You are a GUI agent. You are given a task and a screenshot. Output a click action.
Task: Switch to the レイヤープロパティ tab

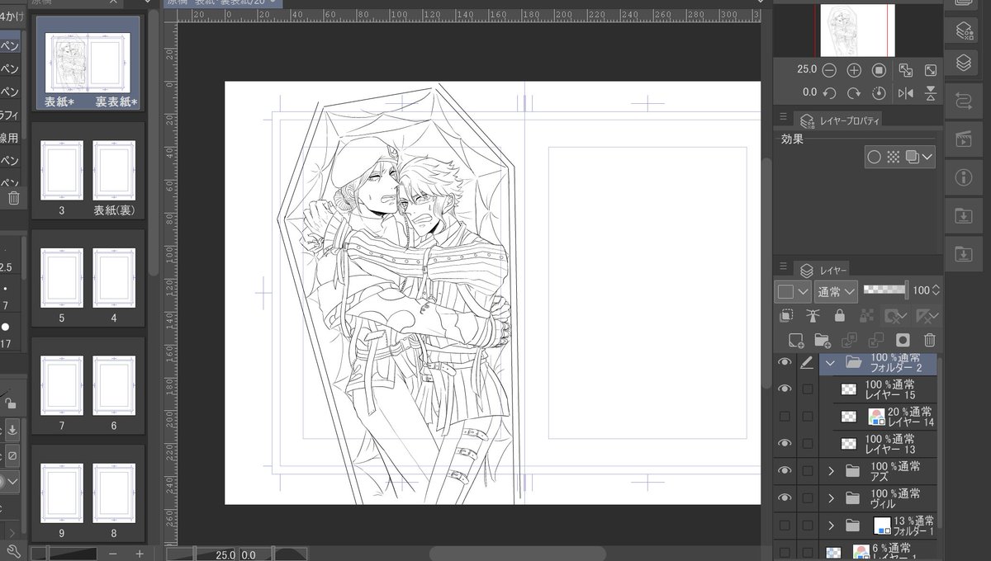(839, 120)
